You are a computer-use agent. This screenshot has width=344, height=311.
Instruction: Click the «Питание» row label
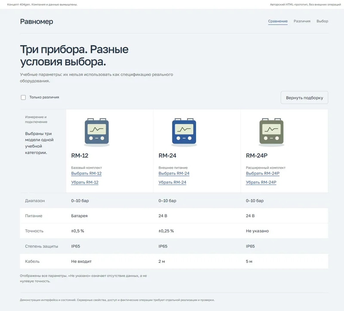pyautogui.click(x=34, y=216)
